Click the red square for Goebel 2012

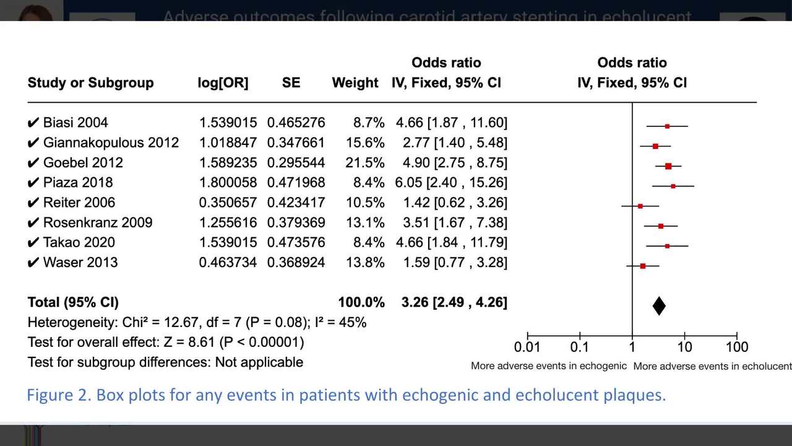point(668,166)
